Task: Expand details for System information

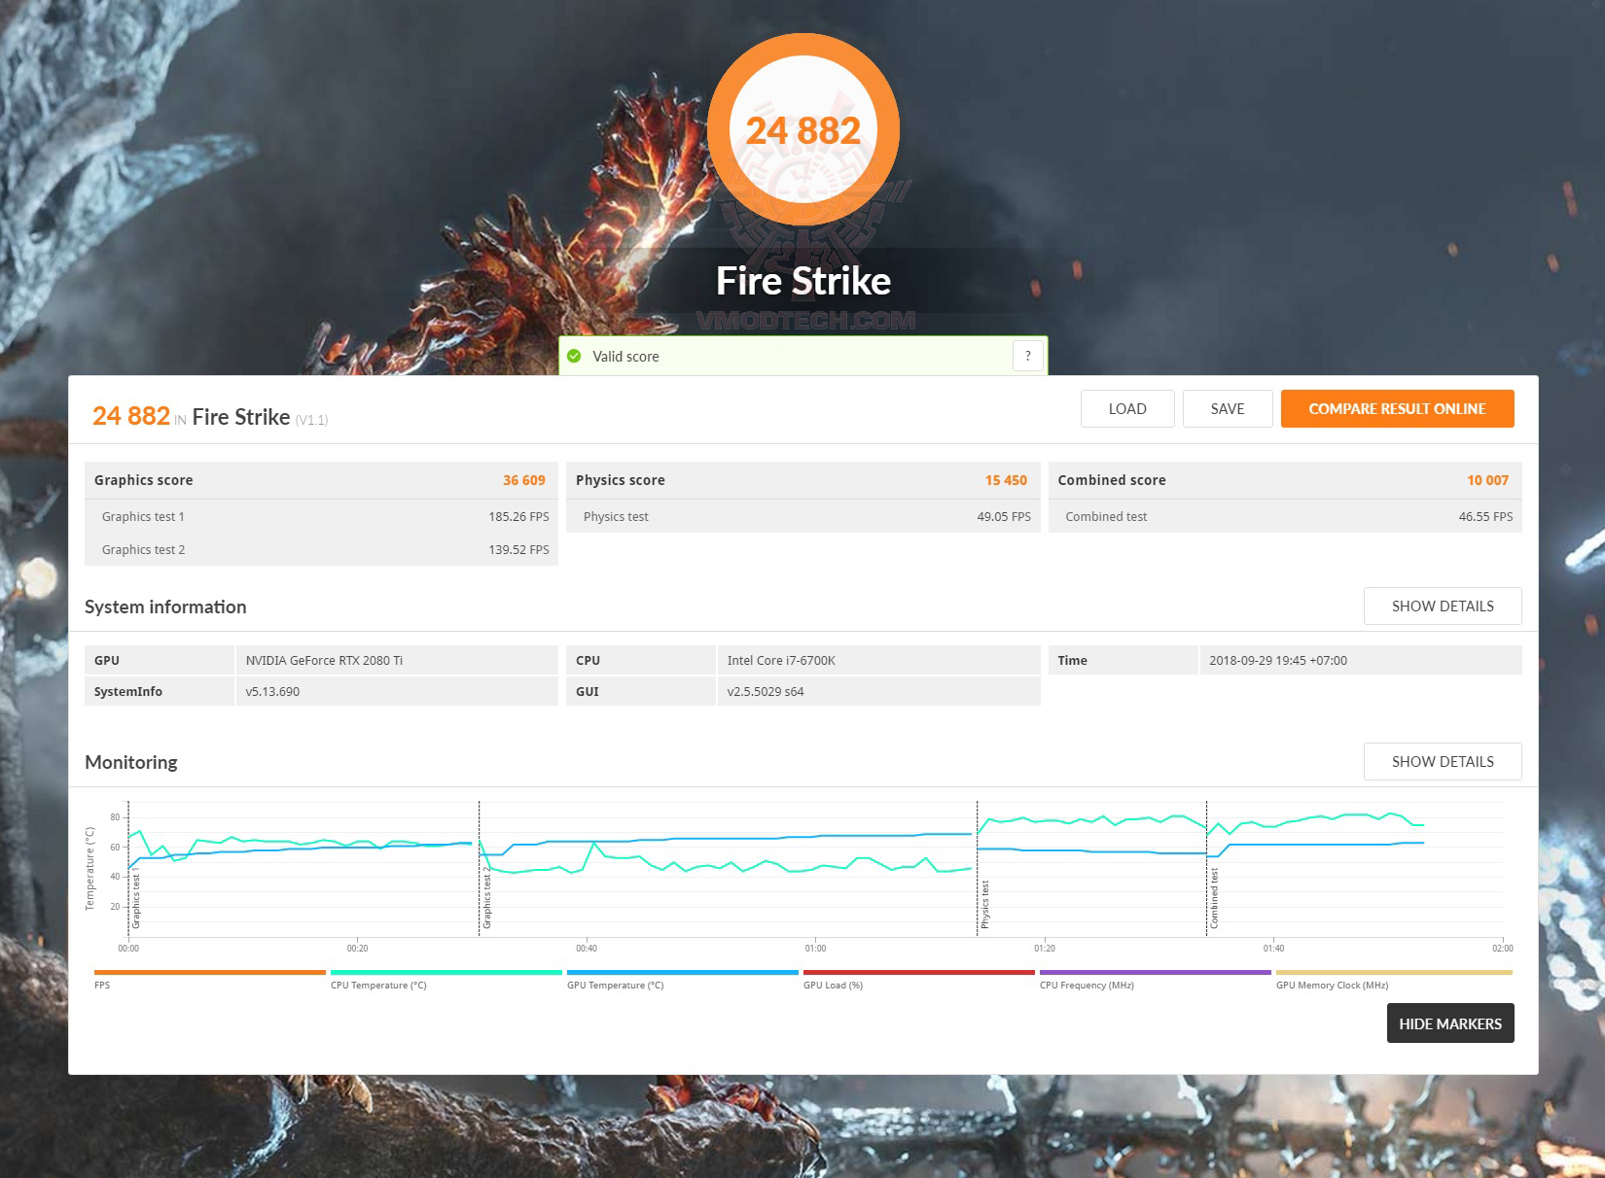Action: coord(1443,606)
